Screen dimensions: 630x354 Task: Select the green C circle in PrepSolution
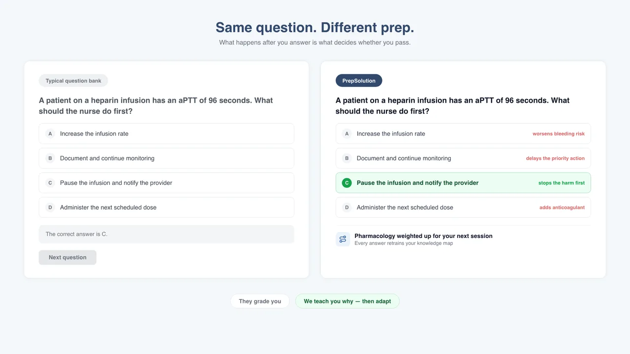[346, 183]
